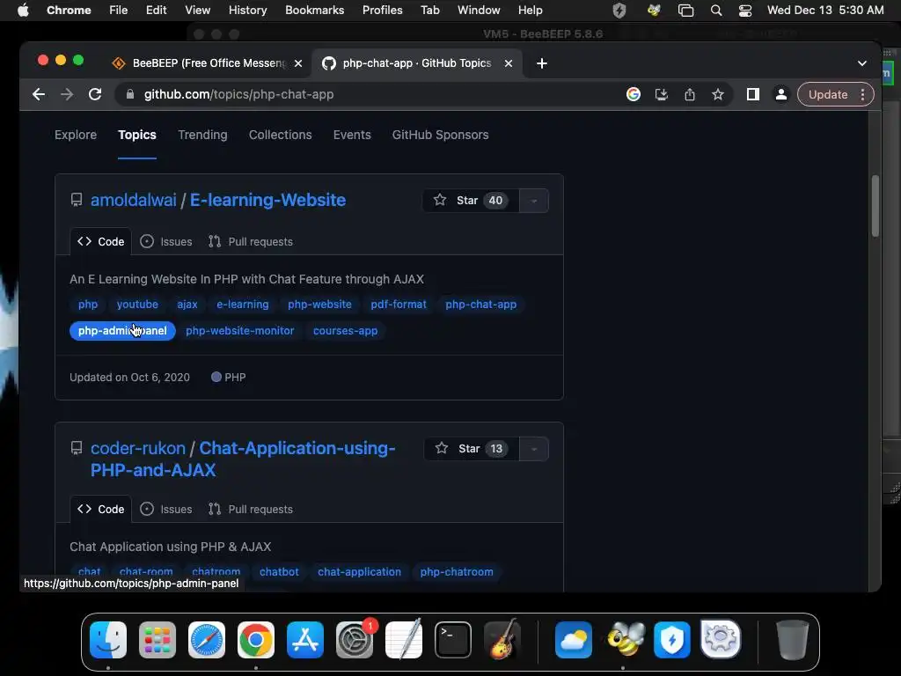Toggle the Chrome side panel icon
This screenshot has width=901, height=676.
pos(753,94)
